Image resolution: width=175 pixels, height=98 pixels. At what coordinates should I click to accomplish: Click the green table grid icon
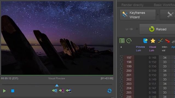(x=122, y=41)
